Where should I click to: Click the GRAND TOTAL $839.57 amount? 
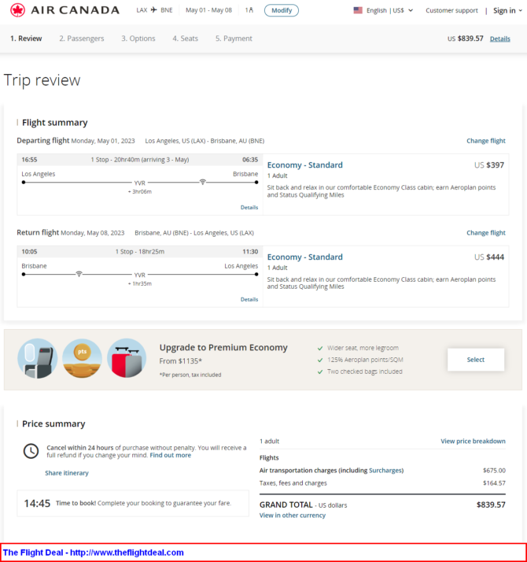coord(491,505)
